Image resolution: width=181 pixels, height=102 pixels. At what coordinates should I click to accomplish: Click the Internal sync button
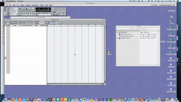(x=23, y=15)
